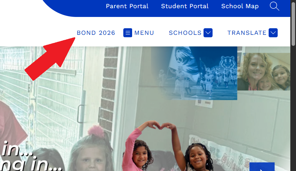Click the large red arrow graphic
296x171 pixels.
click(x=50, y=59)
